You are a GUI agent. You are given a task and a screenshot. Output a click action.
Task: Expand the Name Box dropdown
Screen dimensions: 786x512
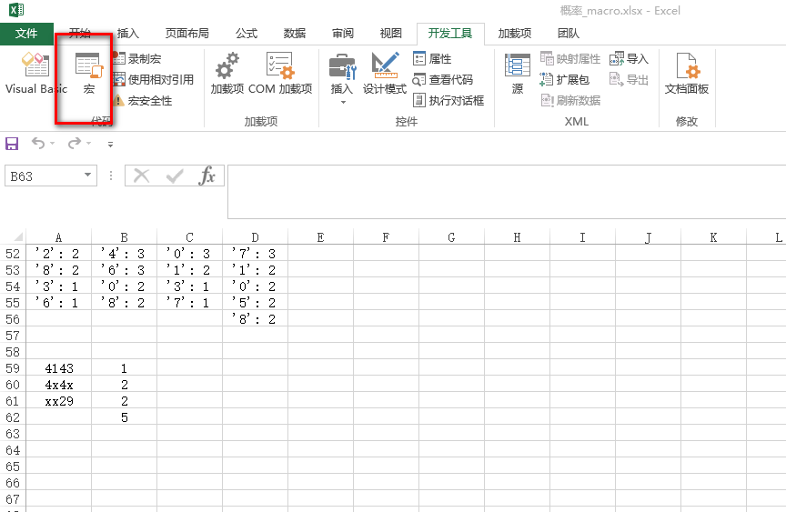coord(87,176)
